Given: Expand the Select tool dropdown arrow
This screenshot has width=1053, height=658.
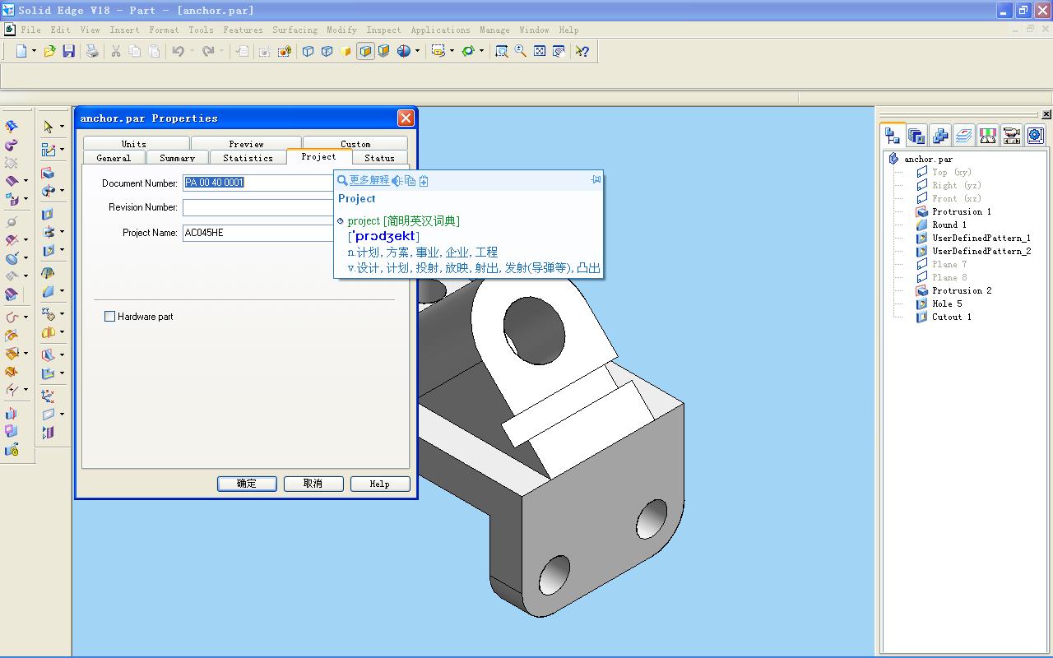Looking at the screenshot, I should pyautogui.click(x=62, y=127).
